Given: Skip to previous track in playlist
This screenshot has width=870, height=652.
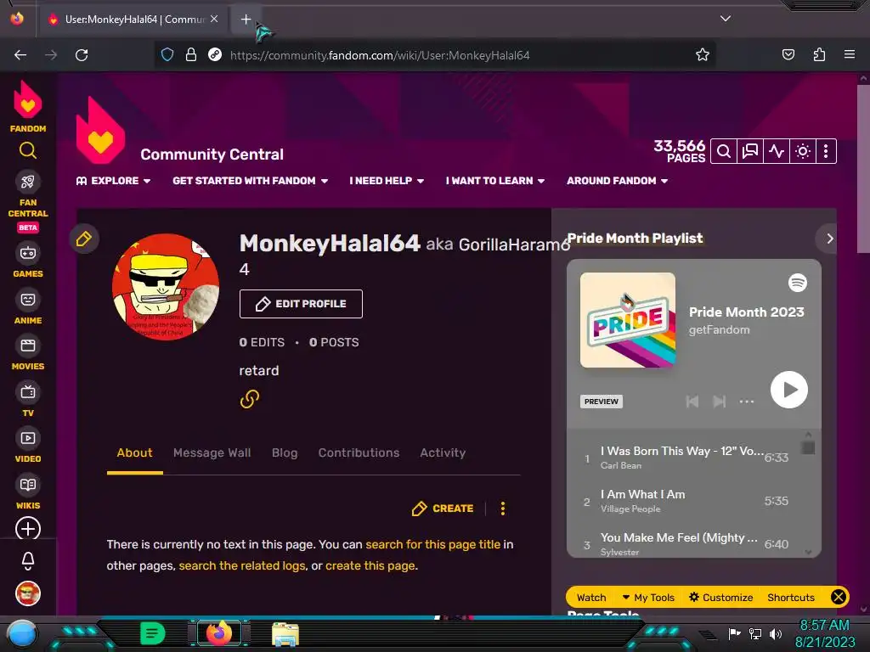Looking at the screenshot, I should (692, 402).
